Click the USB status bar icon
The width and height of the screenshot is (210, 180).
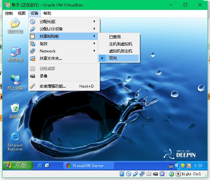(x=135, y=174)
